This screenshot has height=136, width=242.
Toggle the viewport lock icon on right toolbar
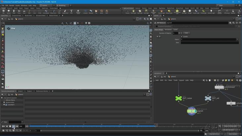point(151,37)
